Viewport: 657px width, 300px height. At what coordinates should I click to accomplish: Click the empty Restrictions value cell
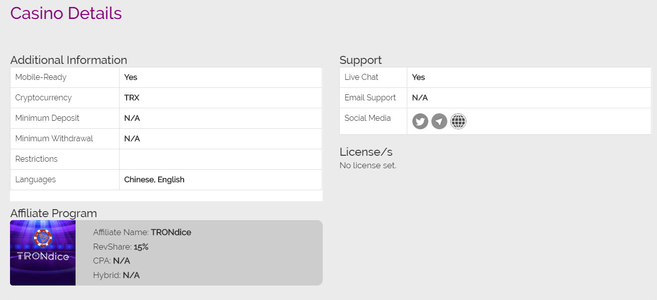220,159
